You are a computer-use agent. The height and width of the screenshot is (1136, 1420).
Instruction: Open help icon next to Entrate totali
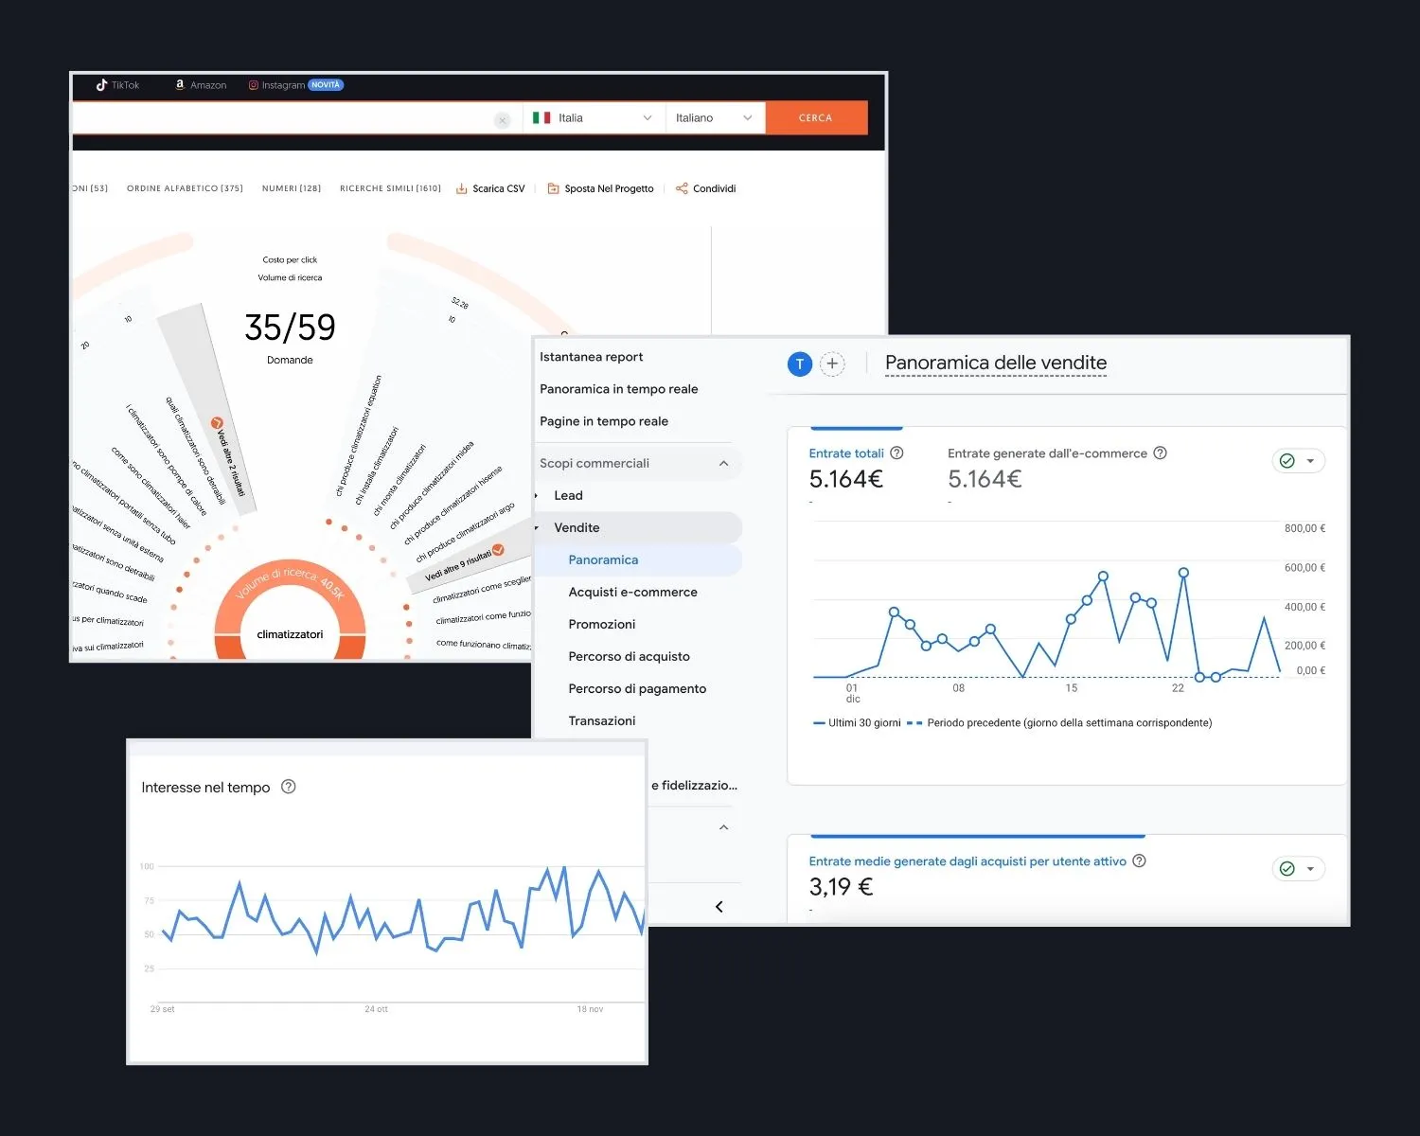897,453
